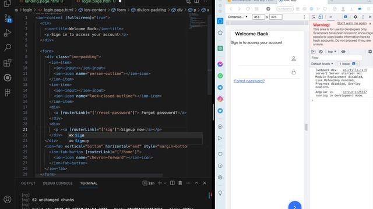Focus the console Filter field
Image resolution: width=373 pixels, height=209 pixels.
[336, 58]
